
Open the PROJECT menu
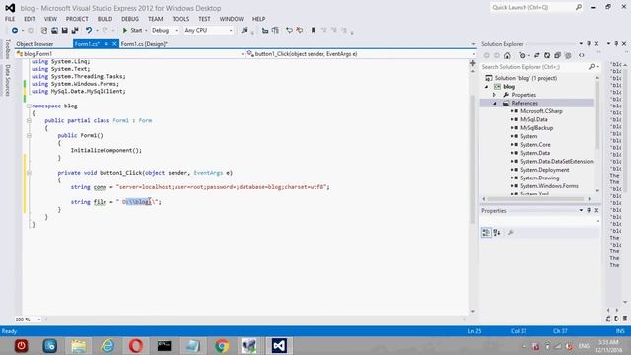click(x=77, y=19)
